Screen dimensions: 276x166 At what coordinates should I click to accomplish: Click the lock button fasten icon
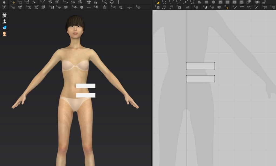pyautogui.click(x=96, y=7)
